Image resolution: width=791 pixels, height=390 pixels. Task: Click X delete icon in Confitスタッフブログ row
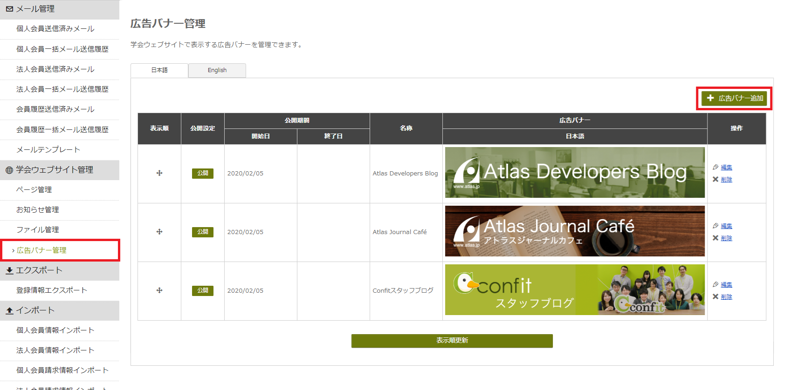pyautogui.click(x=715, y=296)
